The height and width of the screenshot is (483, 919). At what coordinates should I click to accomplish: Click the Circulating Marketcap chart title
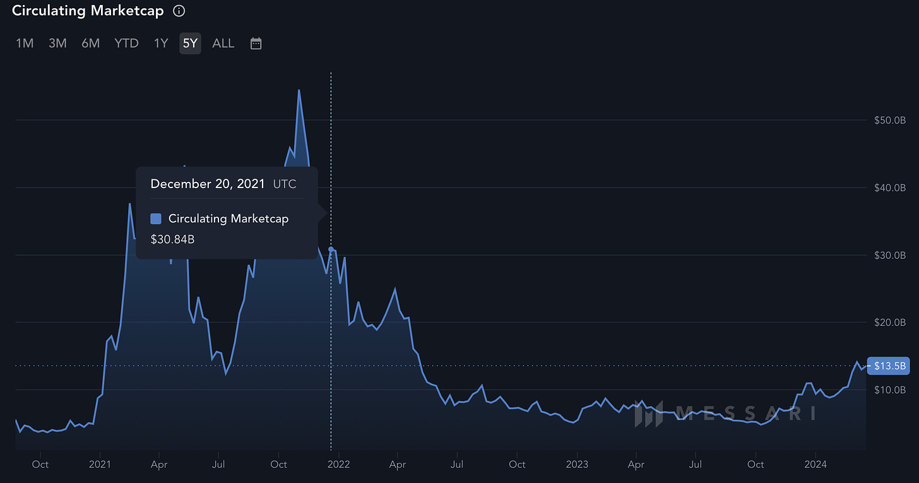click(x=88, y=11)
